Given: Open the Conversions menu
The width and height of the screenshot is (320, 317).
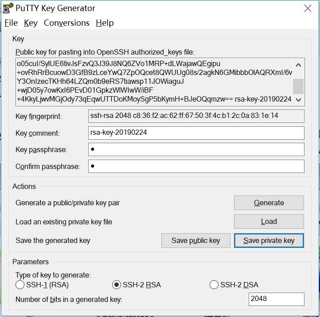Looking at the screenshot, I should tap(66, 23).
